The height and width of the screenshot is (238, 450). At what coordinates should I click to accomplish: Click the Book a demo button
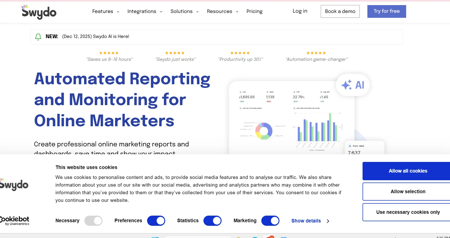tap(340, 11)
